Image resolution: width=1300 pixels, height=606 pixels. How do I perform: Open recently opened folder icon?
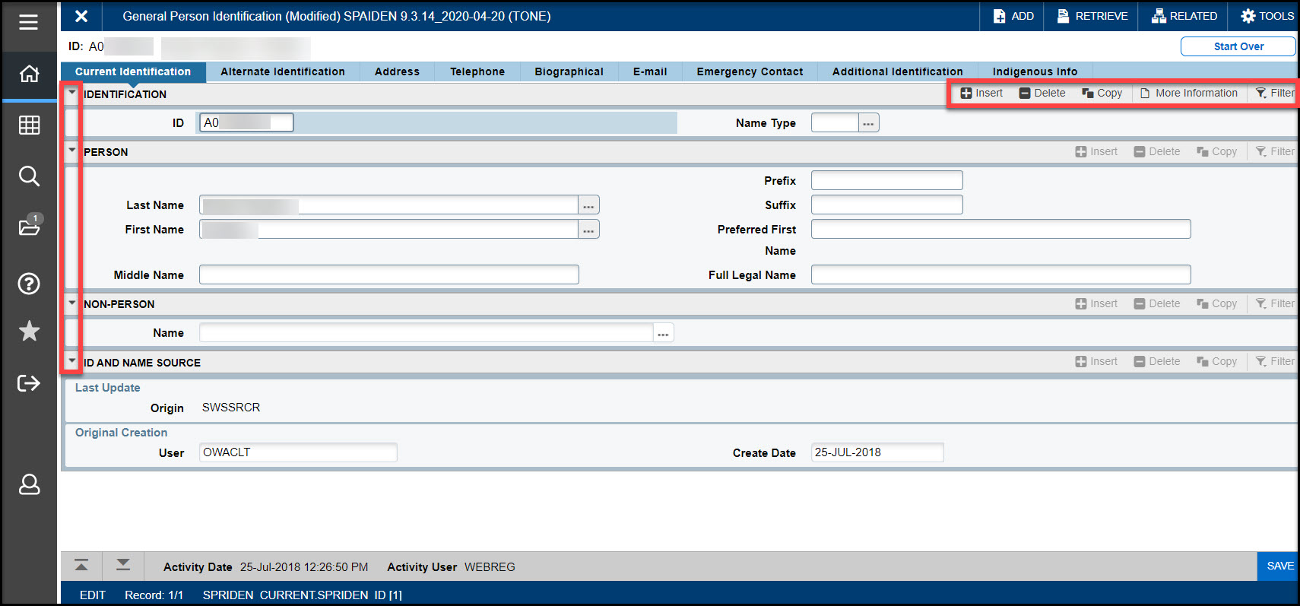click(x=29, y=227)
